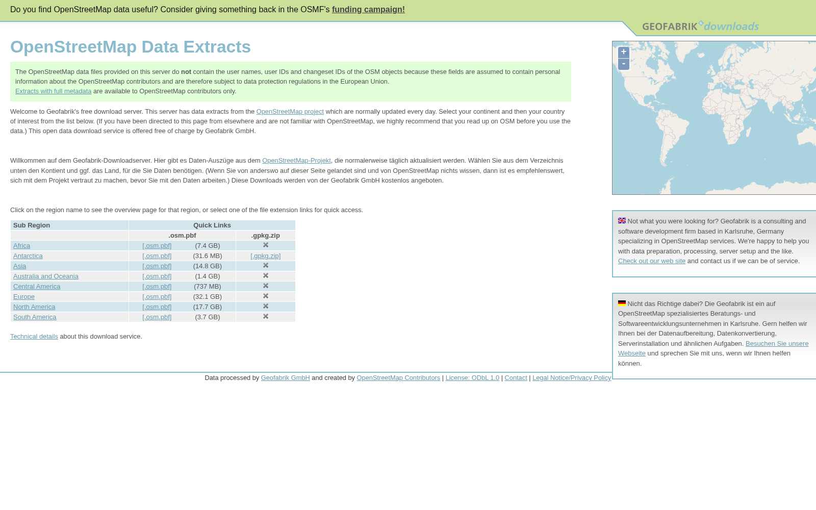816x510 pixels.
Task: Zoom in on the map with plus button
Action: tap(623, 52)
